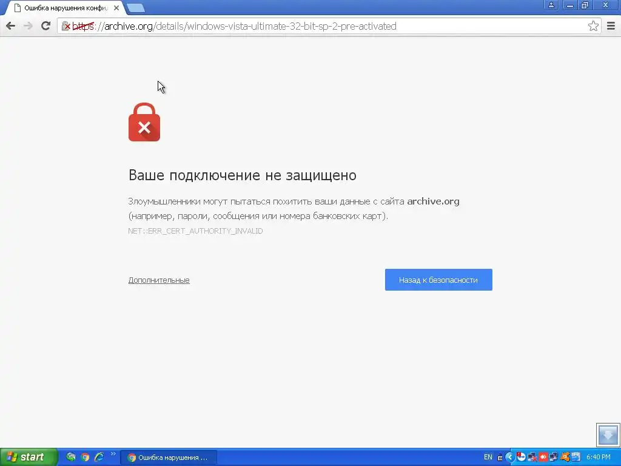This screenshot has height=466, width=621.
Task: Expand the Дополнительные details link
Action: [x=159, y=280]
